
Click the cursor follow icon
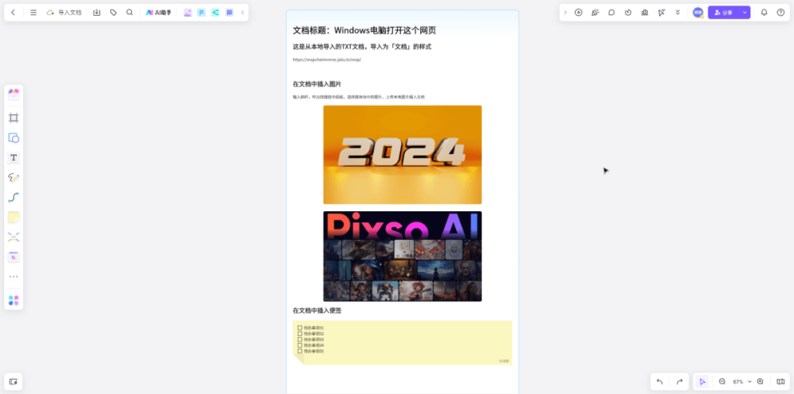click(661, 13)
